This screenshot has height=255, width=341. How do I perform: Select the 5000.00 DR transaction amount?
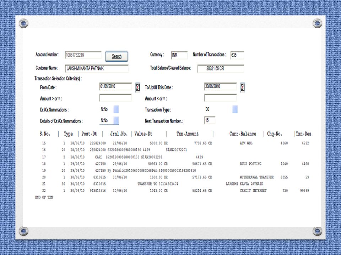[x=159, y=143]
